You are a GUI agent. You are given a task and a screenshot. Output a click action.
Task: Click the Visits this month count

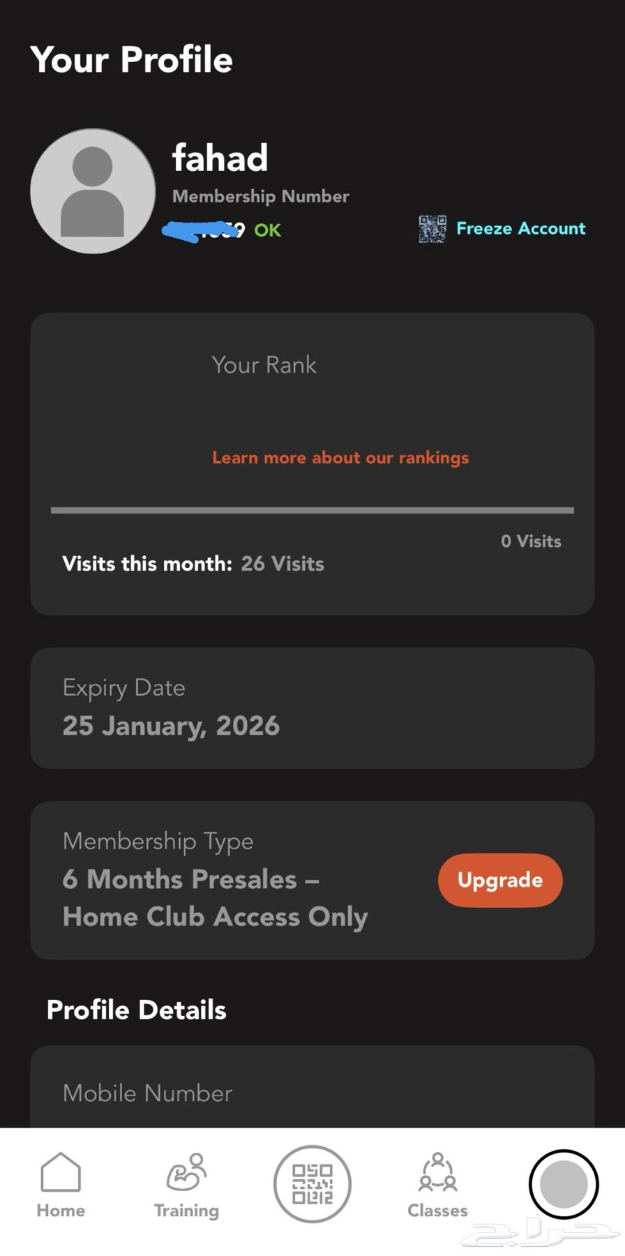click(282, 564)
